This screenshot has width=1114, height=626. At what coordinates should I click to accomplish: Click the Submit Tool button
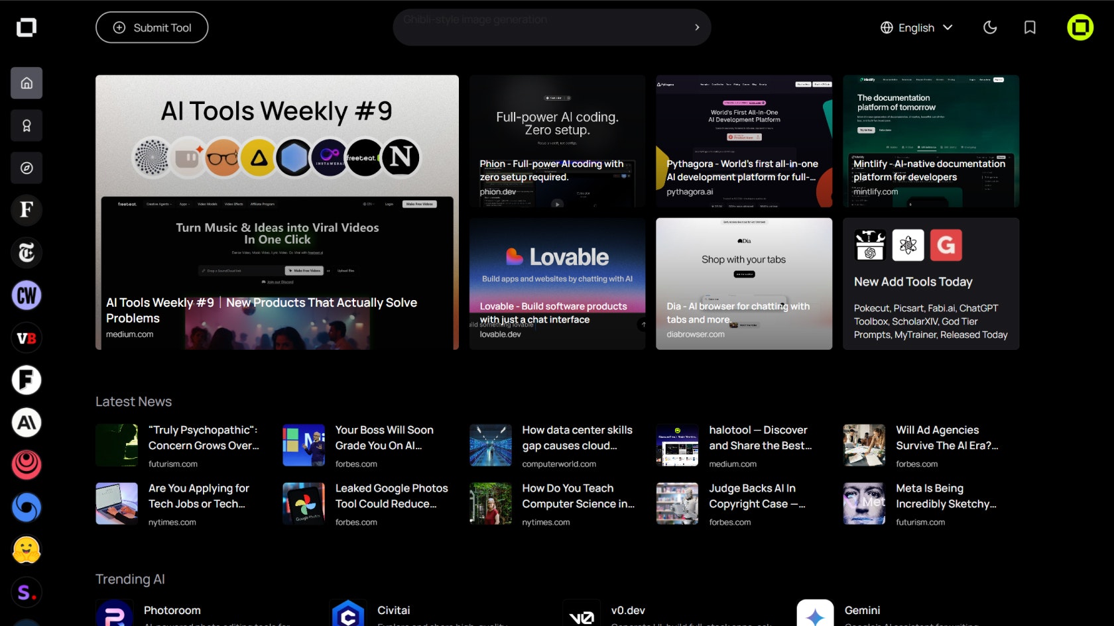click(x=152, y=27)
